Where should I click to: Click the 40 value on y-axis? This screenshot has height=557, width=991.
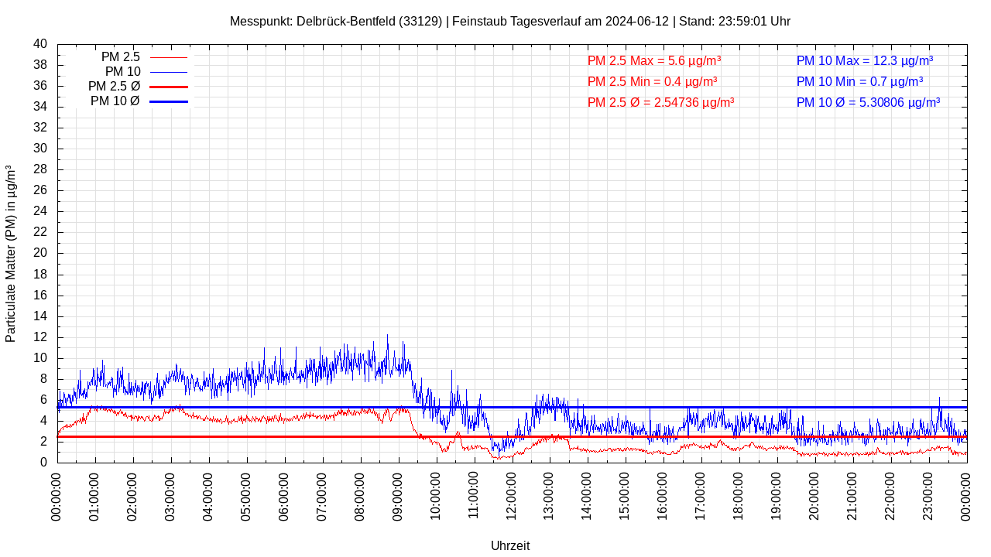point(40,44)
